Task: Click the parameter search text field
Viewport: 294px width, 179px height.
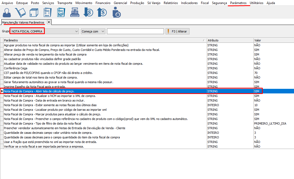Action: tap(135, 31)
